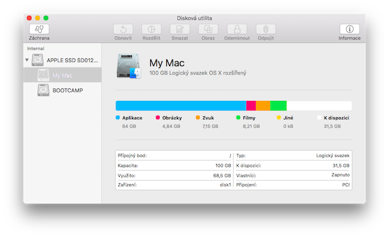
Task: Click the Odpojit unmount icon
Action: [x=266, y=29]
